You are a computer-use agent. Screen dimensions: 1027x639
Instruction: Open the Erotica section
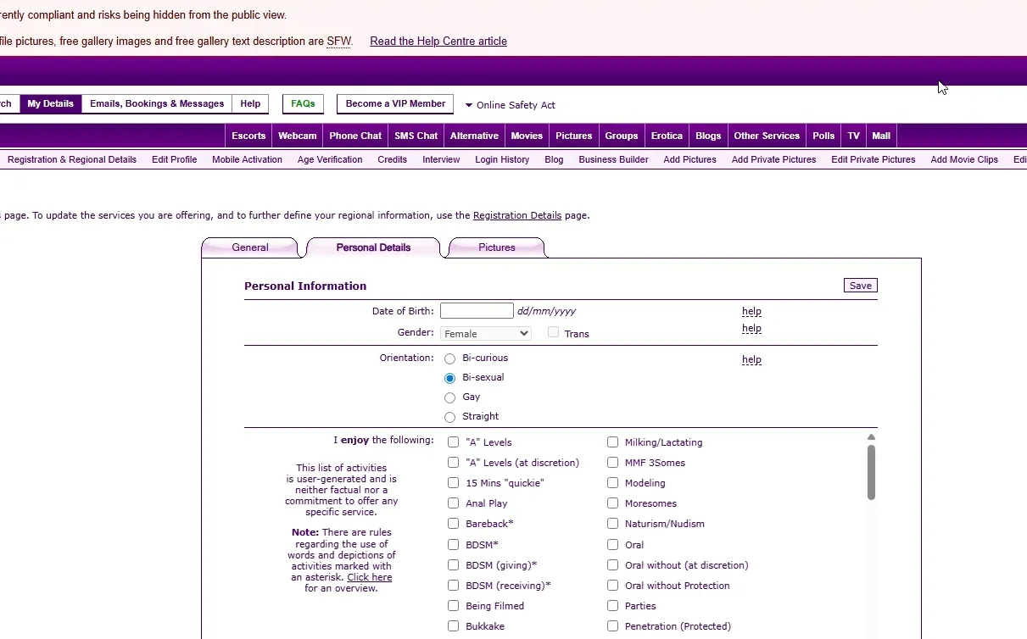click(x=667, y=136)
